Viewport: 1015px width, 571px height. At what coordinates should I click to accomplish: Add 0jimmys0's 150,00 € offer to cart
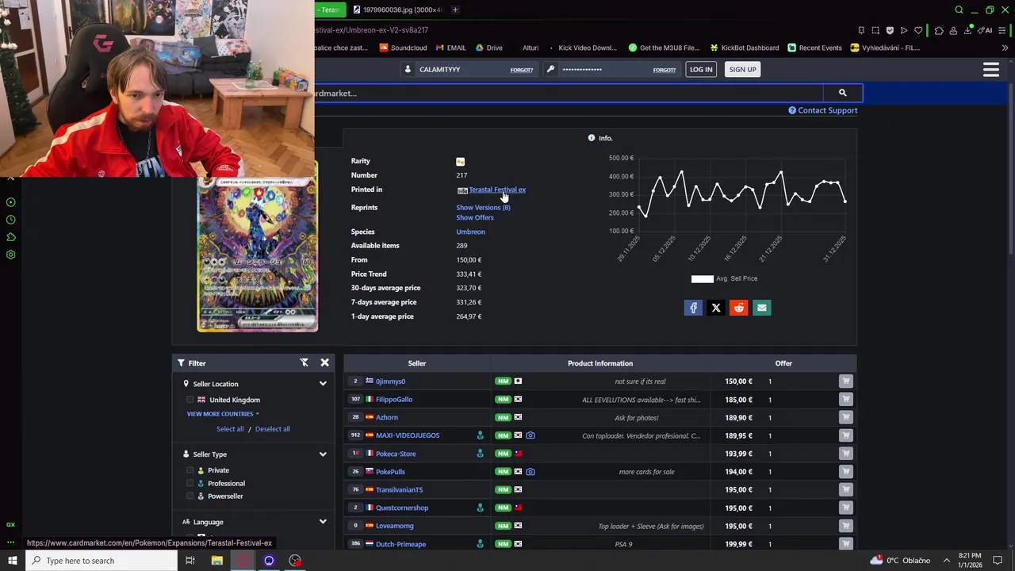pyautogui.click(x=846, y=381)
